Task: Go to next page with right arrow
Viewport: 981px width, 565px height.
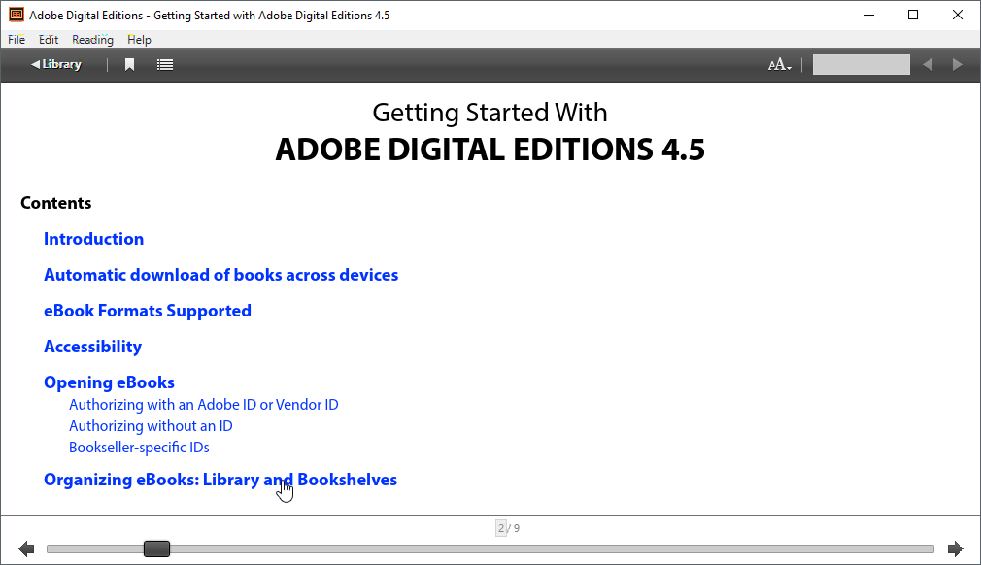Action: click(956, 548)
